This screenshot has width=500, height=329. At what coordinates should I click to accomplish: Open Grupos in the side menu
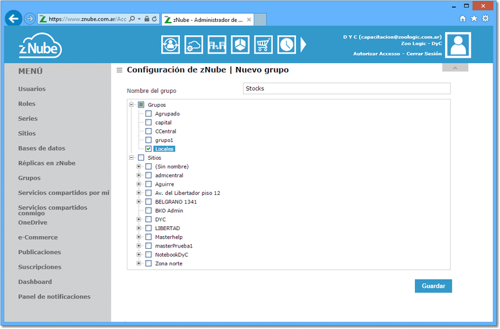click(x=29, y=178)
